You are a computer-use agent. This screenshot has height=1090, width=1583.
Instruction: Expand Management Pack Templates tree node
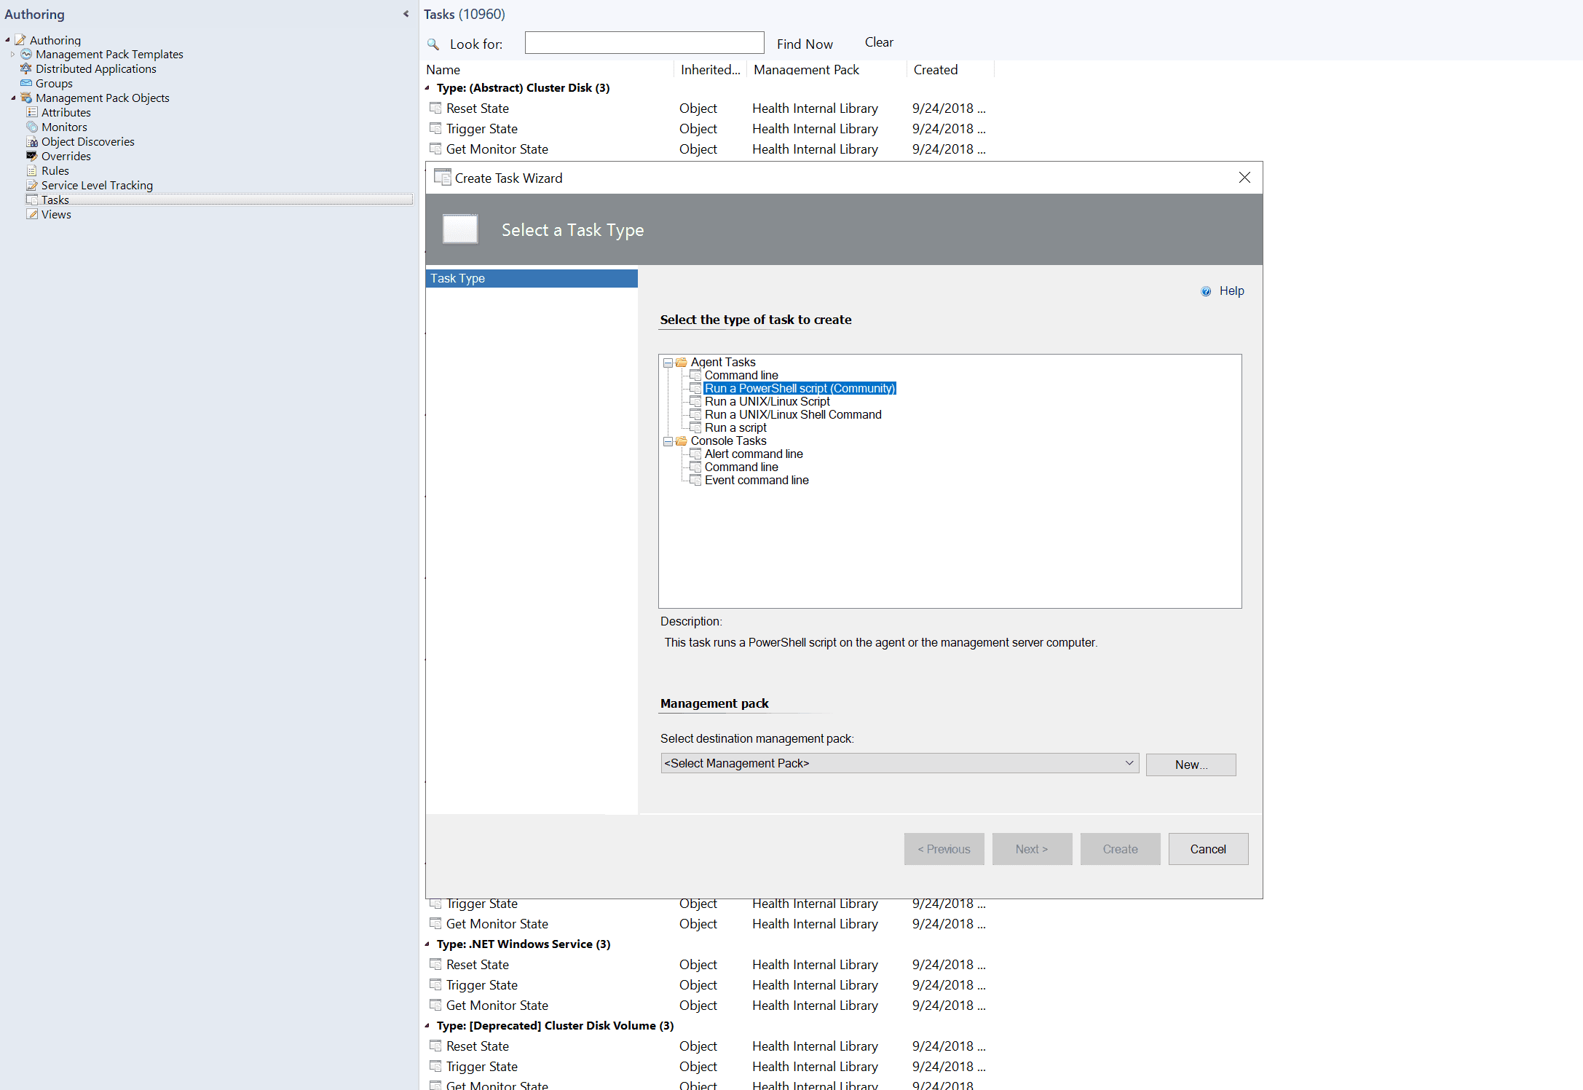point(12,55)
